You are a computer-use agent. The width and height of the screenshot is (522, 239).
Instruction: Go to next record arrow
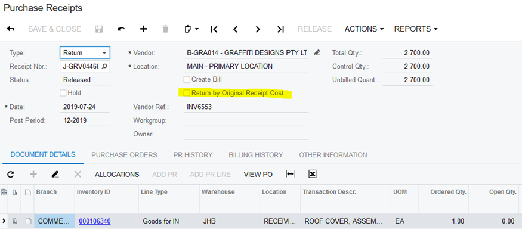tap(258, 29)
